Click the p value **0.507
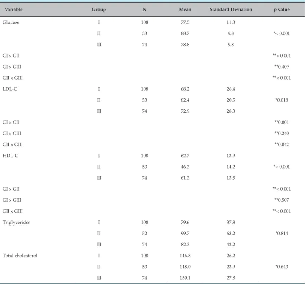The width and height of the screenshot is (305, 284). (282, 200)
